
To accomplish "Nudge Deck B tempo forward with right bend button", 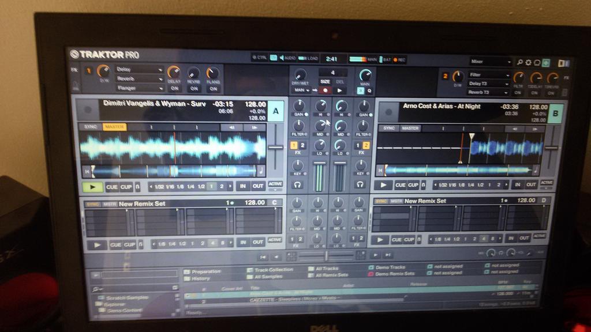I will point(534,129).
